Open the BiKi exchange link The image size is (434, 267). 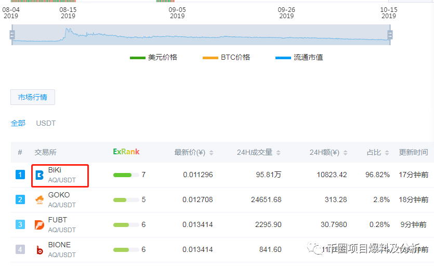[x=55, y=170]
